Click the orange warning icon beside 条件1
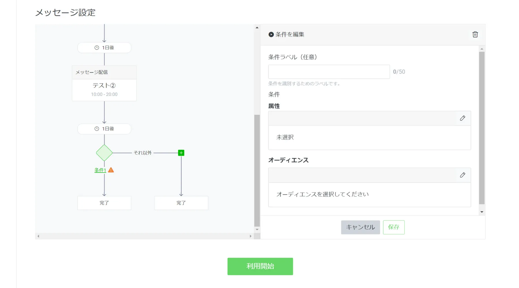 pos(111,170)
